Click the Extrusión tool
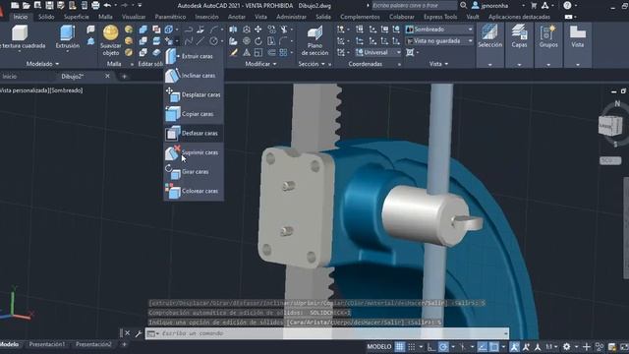The image size is (629, 354). pos(68,37)
